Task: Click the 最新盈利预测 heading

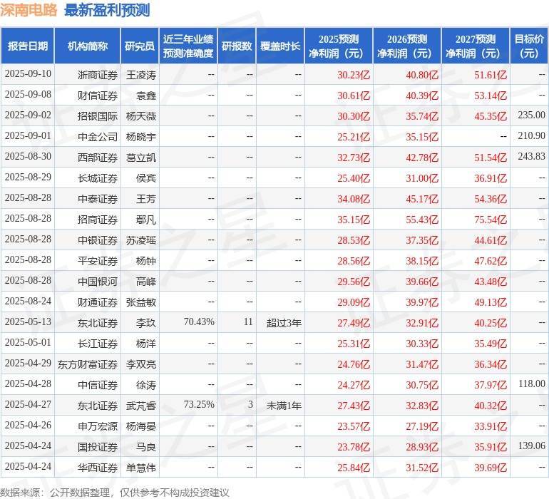Action: (x=107, y=10)
